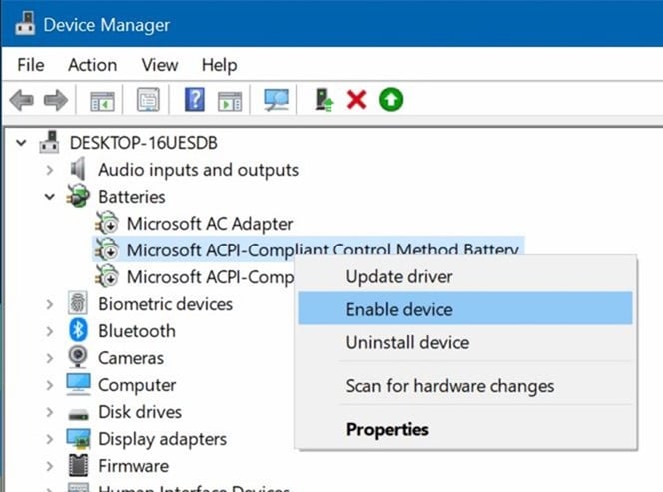Click Scan for hardware changes monitor icon

(x=277, y=100)
